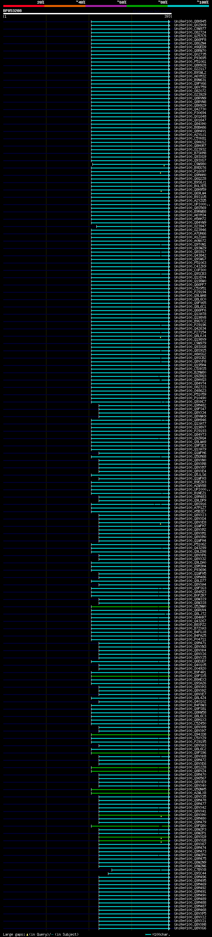212x937 pixels.
Task: Click the alignment bar of UniRef100_Q9M482
Action: click(134, 405)
